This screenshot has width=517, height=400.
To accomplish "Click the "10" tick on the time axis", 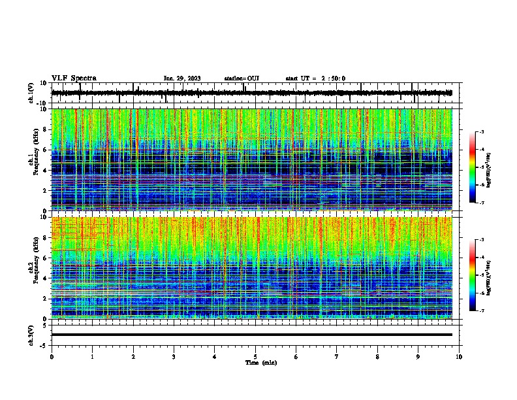I will click(459, 357).
